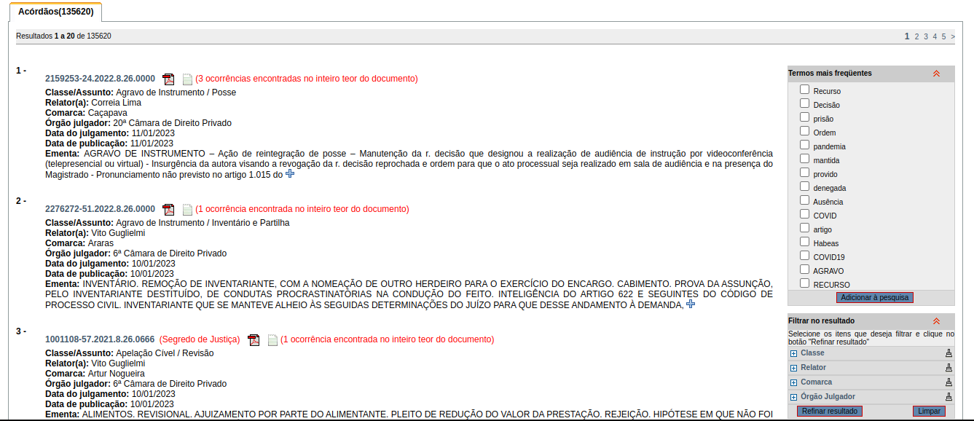Image resolution: width=974 pixels, height=421 pixels.
Task: Enable the Habeas term checkbox
Action: pyautogui.click(x=804, y=242)
